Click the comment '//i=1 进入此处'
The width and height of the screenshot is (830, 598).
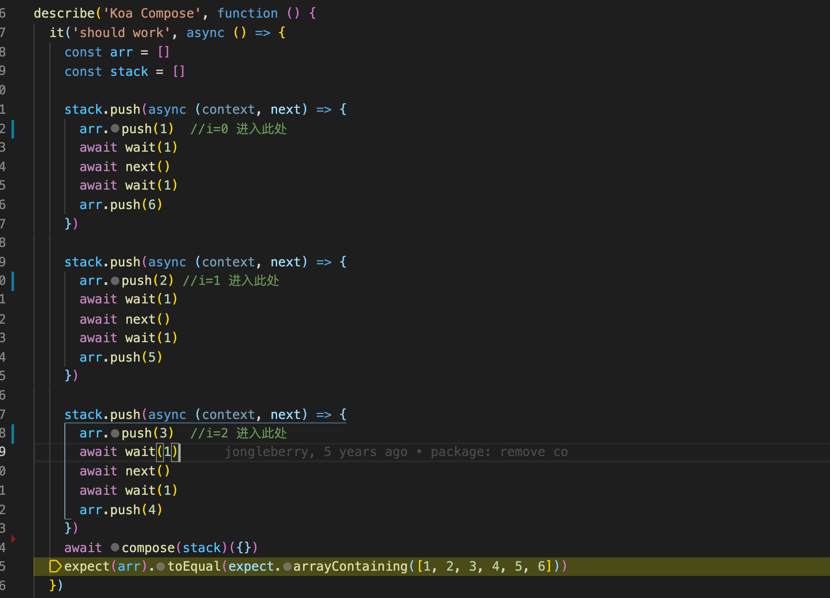pyautogui.click(x=231, y=280)
